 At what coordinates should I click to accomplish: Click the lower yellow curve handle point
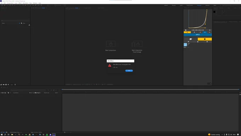coord(205,28)
